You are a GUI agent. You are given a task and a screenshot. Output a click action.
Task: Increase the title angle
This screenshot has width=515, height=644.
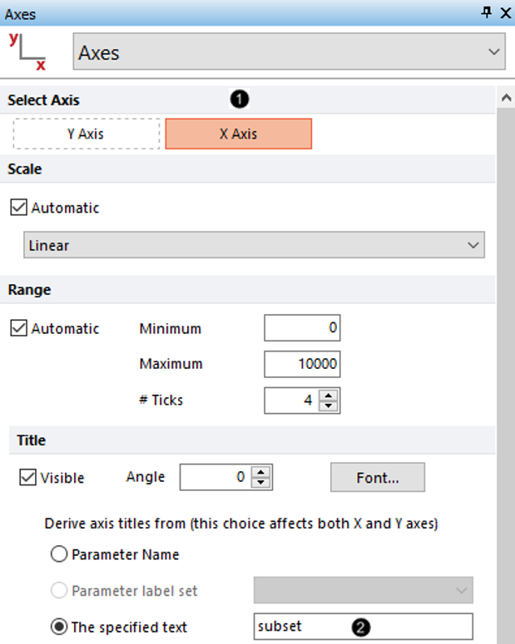tap(261, 472)
